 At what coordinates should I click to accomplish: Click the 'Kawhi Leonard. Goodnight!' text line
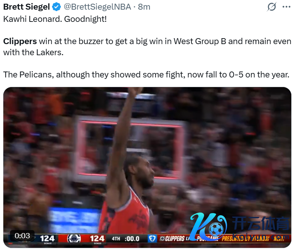point(55,19)
